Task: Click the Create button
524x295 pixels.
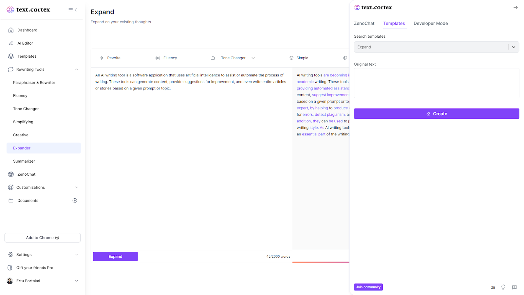Action: click(437, 114)
